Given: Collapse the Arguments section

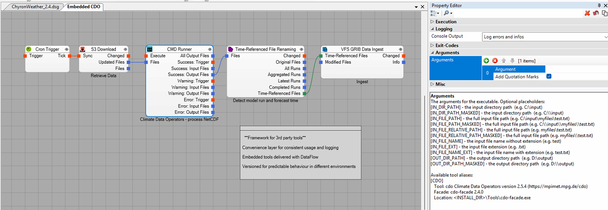Looking at the screenshot, I should click(x=433, y=53).
